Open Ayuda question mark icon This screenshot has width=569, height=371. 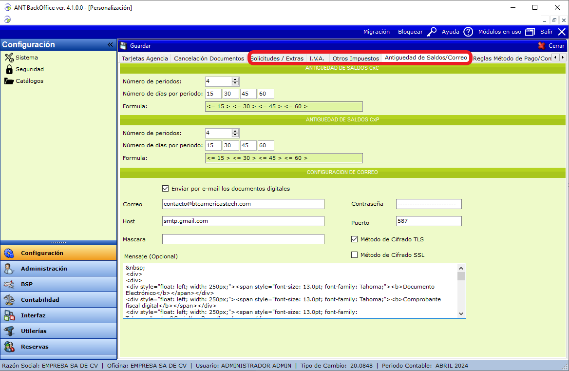(468, 32)
